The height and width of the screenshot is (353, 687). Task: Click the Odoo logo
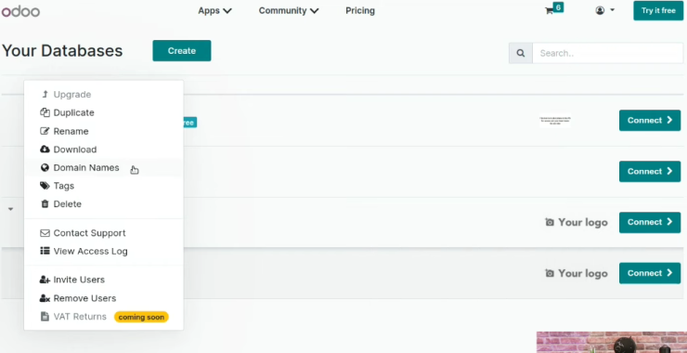(20, 11)
